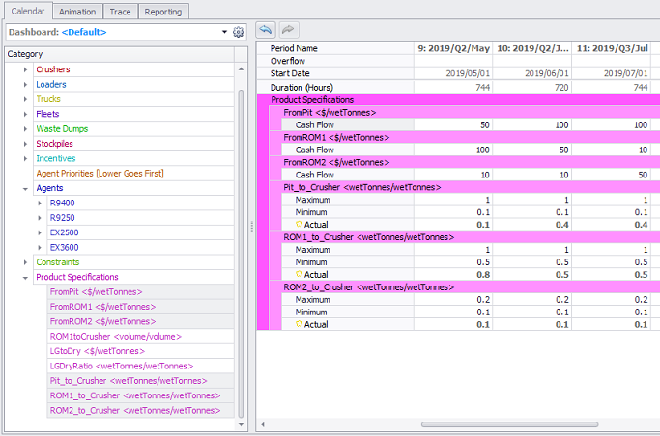660x436 pixels.
Task: Open the Dashboard dropdown arrow
Action: 224,32
